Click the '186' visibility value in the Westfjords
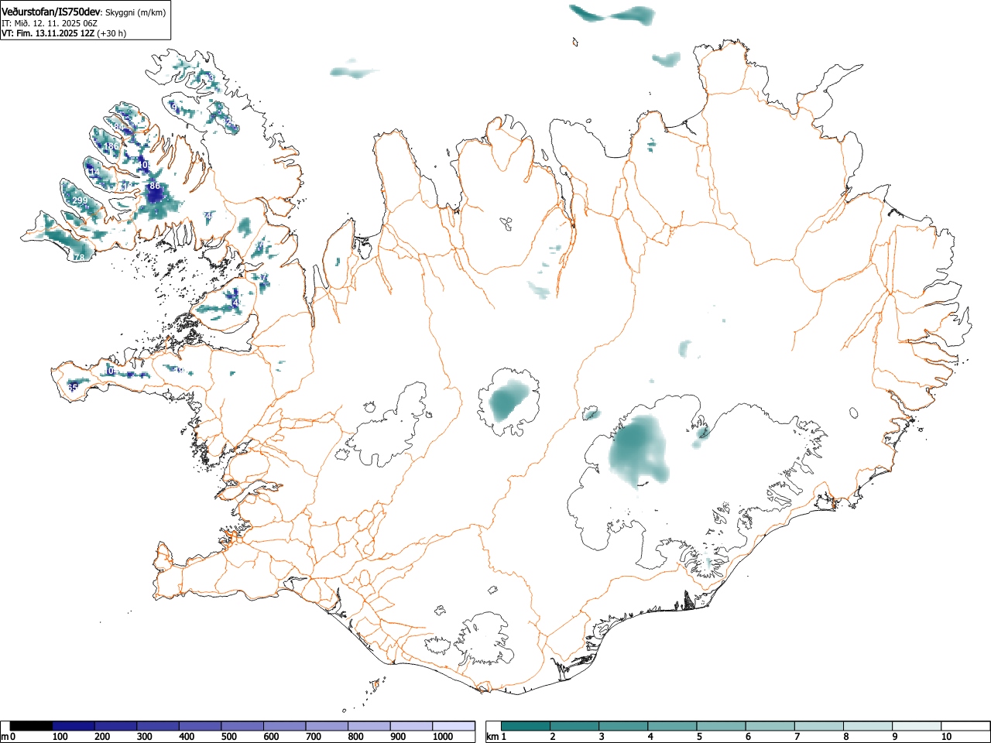The height and width of the screenshot is (743, 991). [x=111, y=146]
